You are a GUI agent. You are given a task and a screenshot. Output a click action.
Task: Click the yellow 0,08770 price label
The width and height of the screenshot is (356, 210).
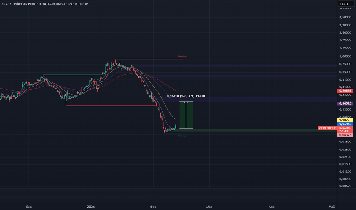[x=345, y=120]
